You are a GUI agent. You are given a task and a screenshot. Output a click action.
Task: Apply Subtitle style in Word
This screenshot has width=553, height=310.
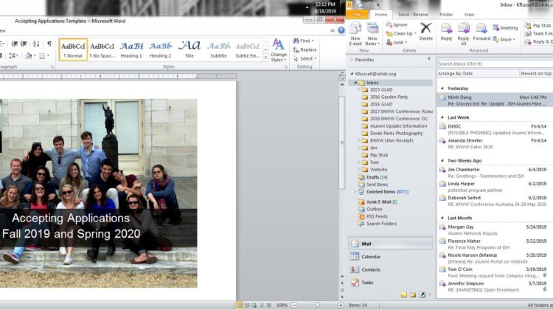[x=218, y=49]
